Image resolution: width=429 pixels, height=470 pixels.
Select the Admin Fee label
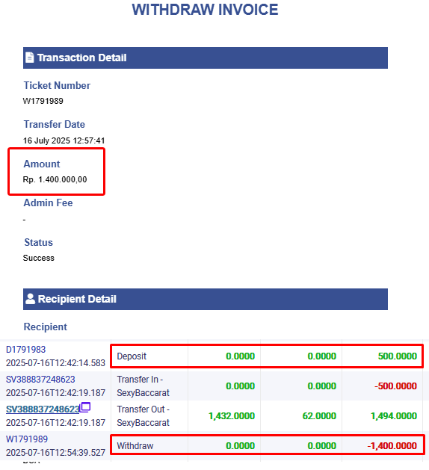coord(48,202)
